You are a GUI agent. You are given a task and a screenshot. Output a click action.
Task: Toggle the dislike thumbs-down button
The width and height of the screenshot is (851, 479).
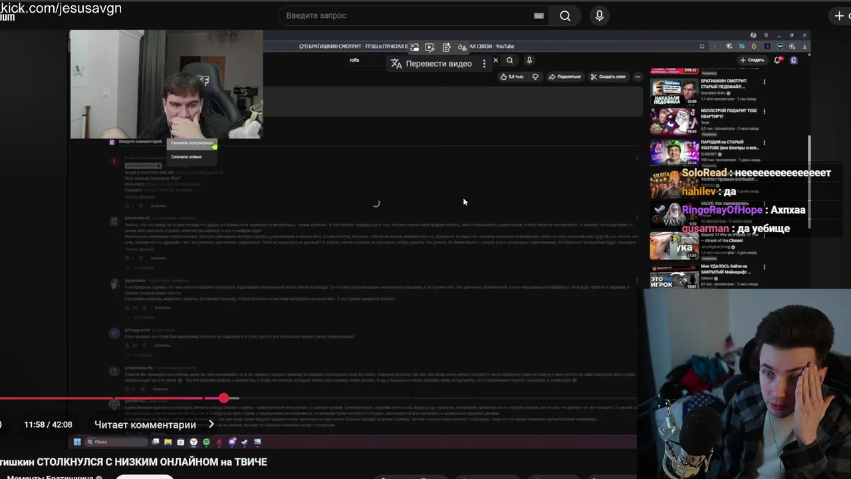coord(535,77)
